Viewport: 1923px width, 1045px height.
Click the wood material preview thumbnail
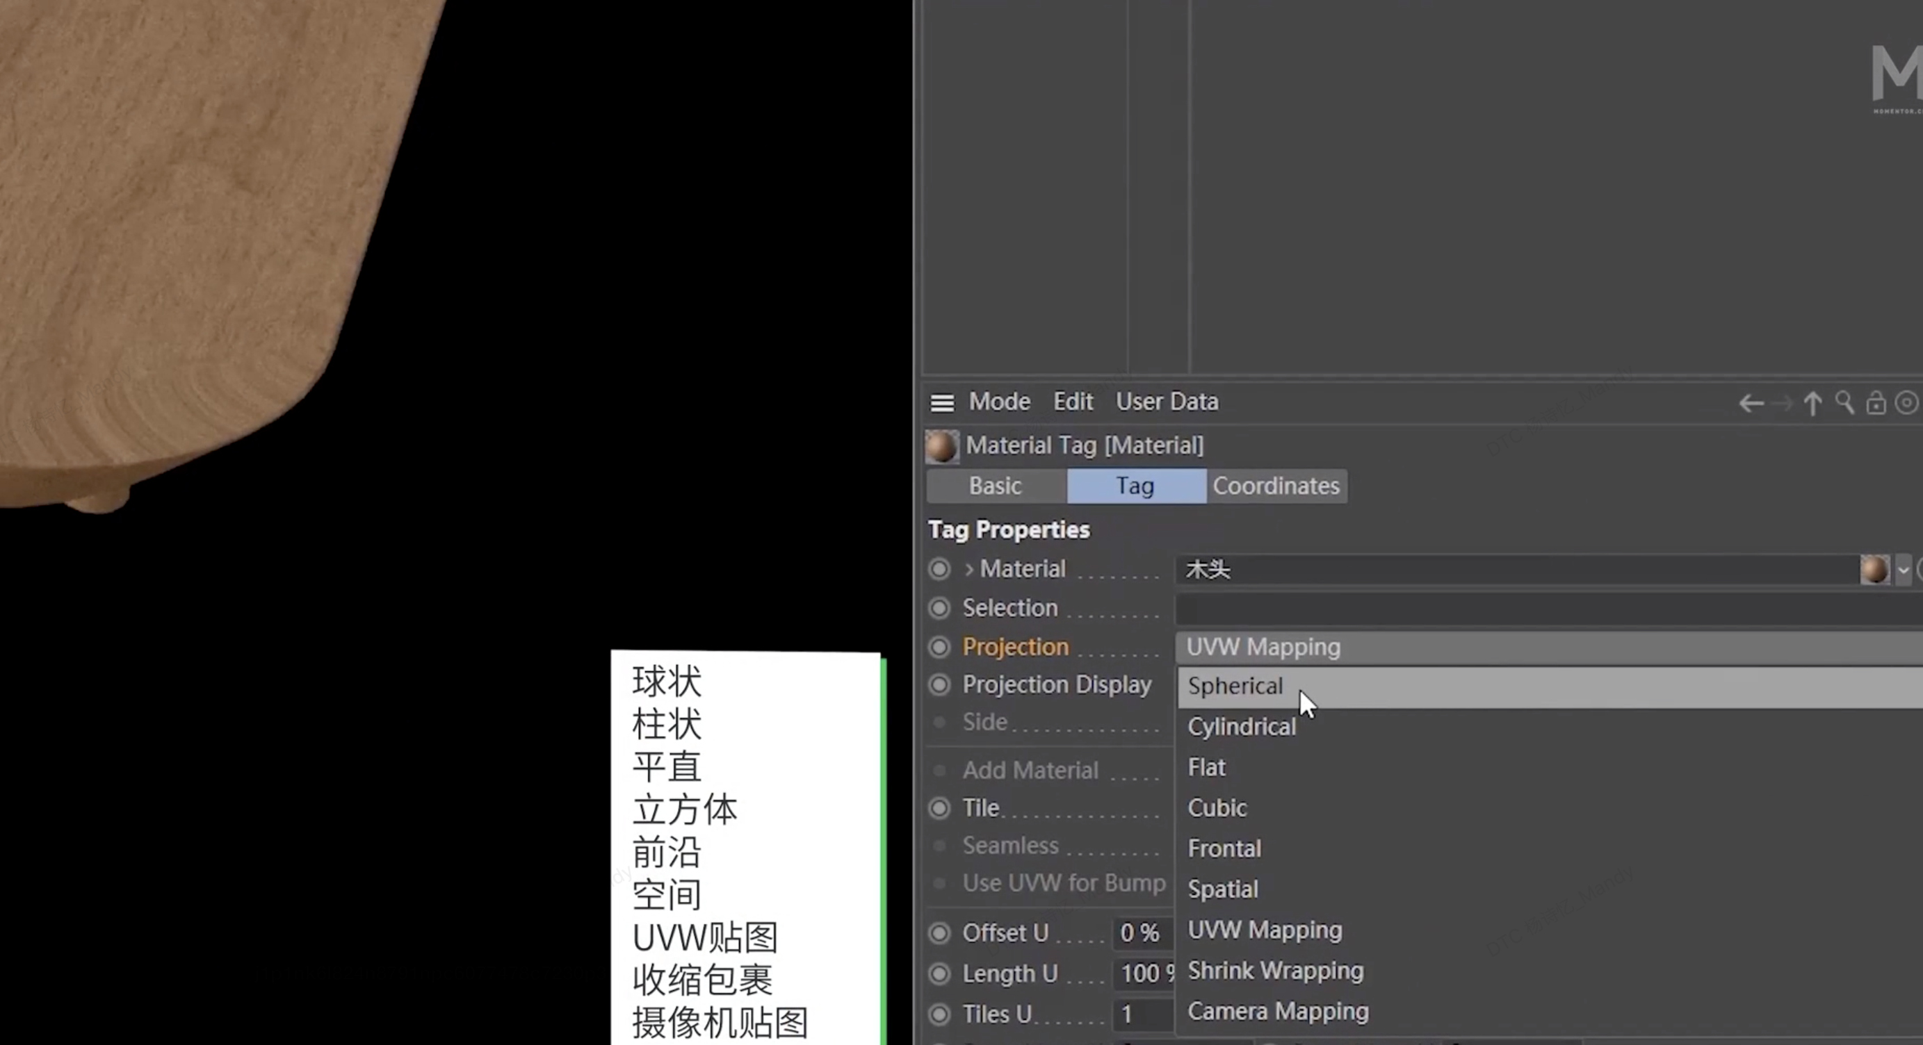tap(1874, 570)
